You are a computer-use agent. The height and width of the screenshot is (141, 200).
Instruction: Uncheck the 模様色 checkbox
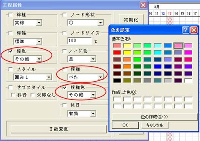click(65, 88)
